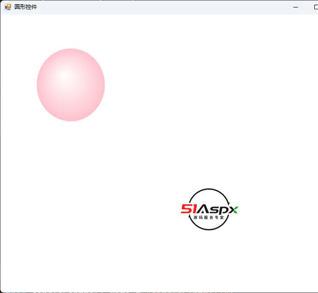Minimize the 圆形控件 window
This screenshot has width=318, height=293.
(296, 7)
